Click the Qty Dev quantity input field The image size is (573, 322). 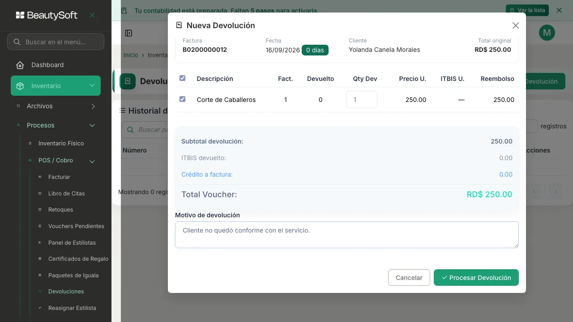point(362,100)
